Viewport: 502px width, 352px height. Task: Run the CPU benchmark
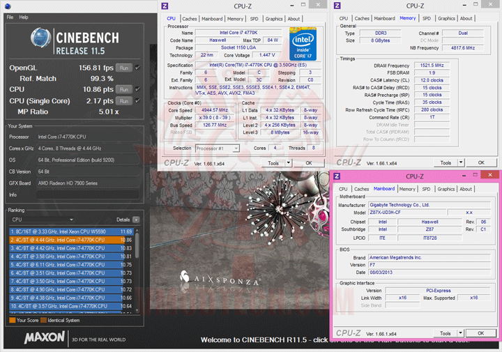click(124, 89)
